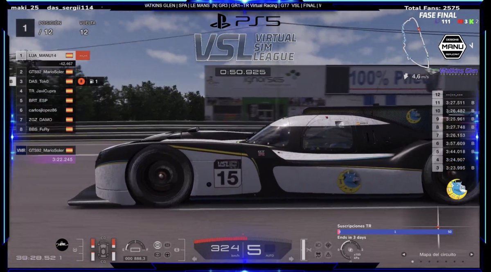
Task: Click lap 6 time 3:57.609
Action: click(455, 143)
